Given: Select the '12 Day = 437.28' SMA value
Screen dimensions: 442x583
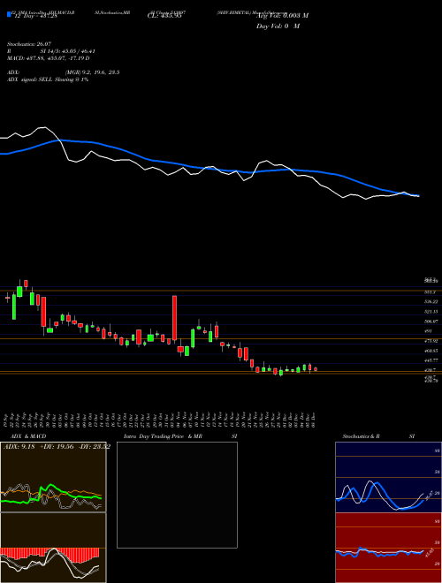Looking at the screenshot, I should [35, 16].
